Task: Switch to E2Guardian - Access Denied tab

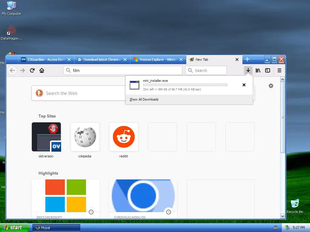Action: click(46, 60)
